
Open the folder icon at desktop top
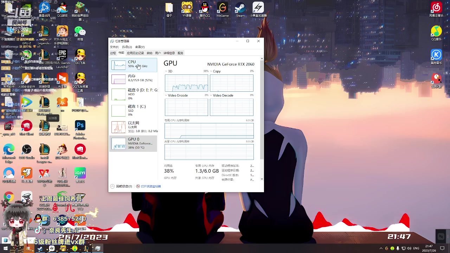tap(169, 9)
